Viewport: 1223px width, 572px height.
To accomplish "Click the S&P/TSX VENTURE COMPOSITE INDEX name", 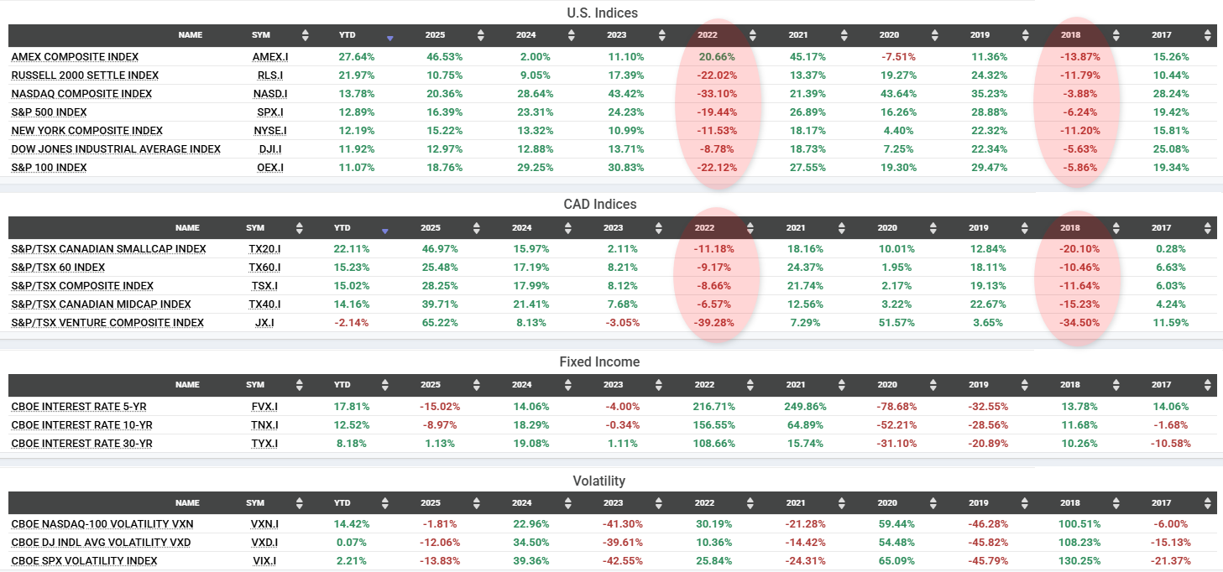I will (x=107, y=323).
